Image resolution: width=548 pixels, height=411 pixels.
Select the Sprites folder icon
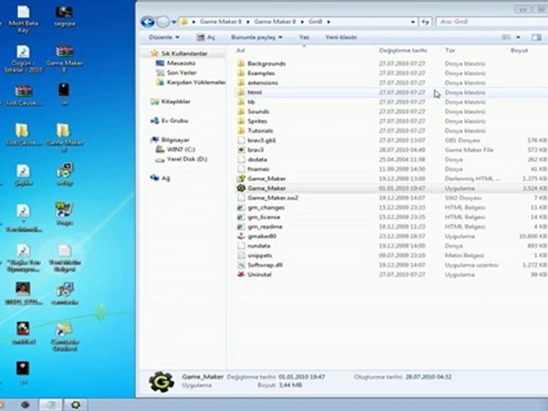point(241,121)
